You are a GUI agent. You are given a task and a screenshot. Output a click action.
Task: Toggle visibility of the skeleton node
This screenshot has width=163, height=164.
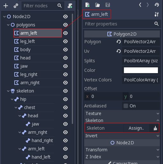point(65,91)
